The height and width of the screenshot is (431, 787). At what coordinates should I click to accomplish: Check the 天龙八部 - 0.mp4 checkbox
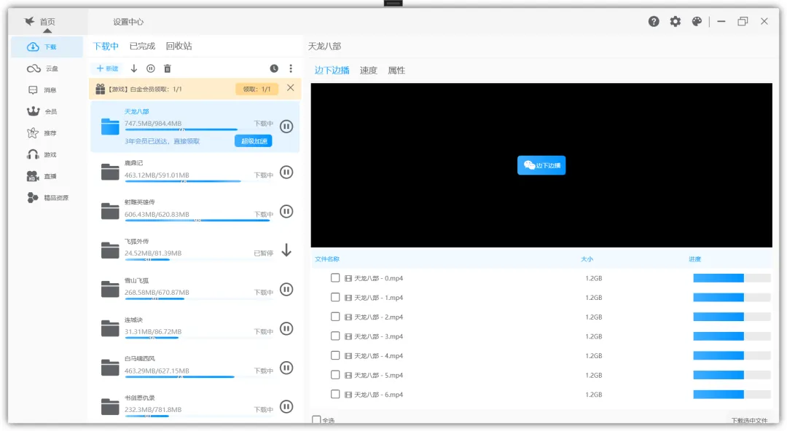335,278
